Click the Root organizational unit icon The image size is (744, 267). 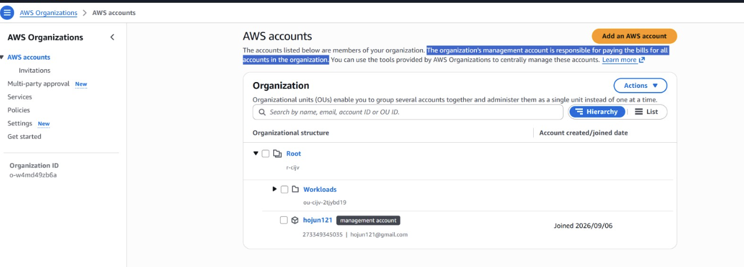(277, 154)
